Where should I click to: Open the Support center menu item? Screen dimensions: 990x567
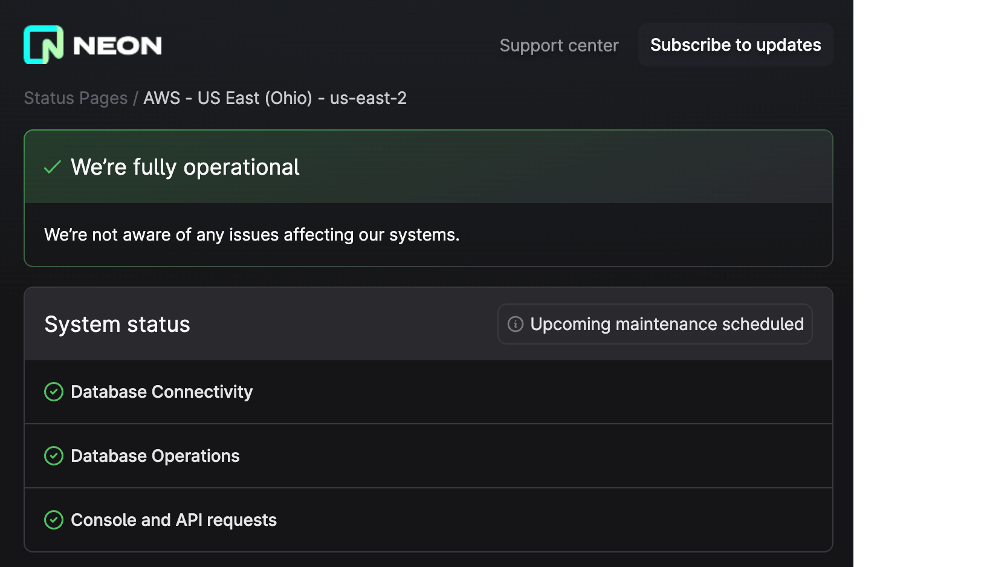[559, 45]
